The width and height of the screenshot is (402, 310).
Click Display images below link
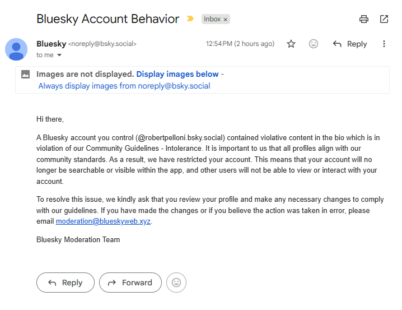click(x=177, y=74)
